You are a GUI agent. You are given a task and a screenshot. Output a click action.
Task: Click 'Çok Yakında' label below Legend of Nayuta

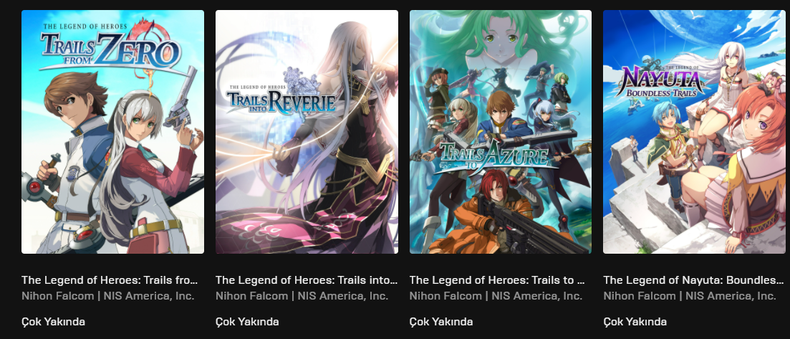635,322
